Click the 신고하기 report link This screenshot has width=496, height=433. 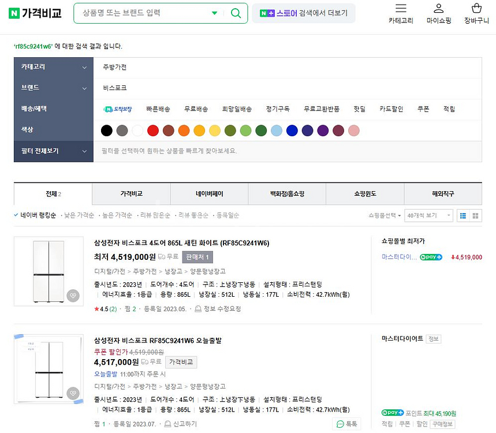click(x=181, y=424)
